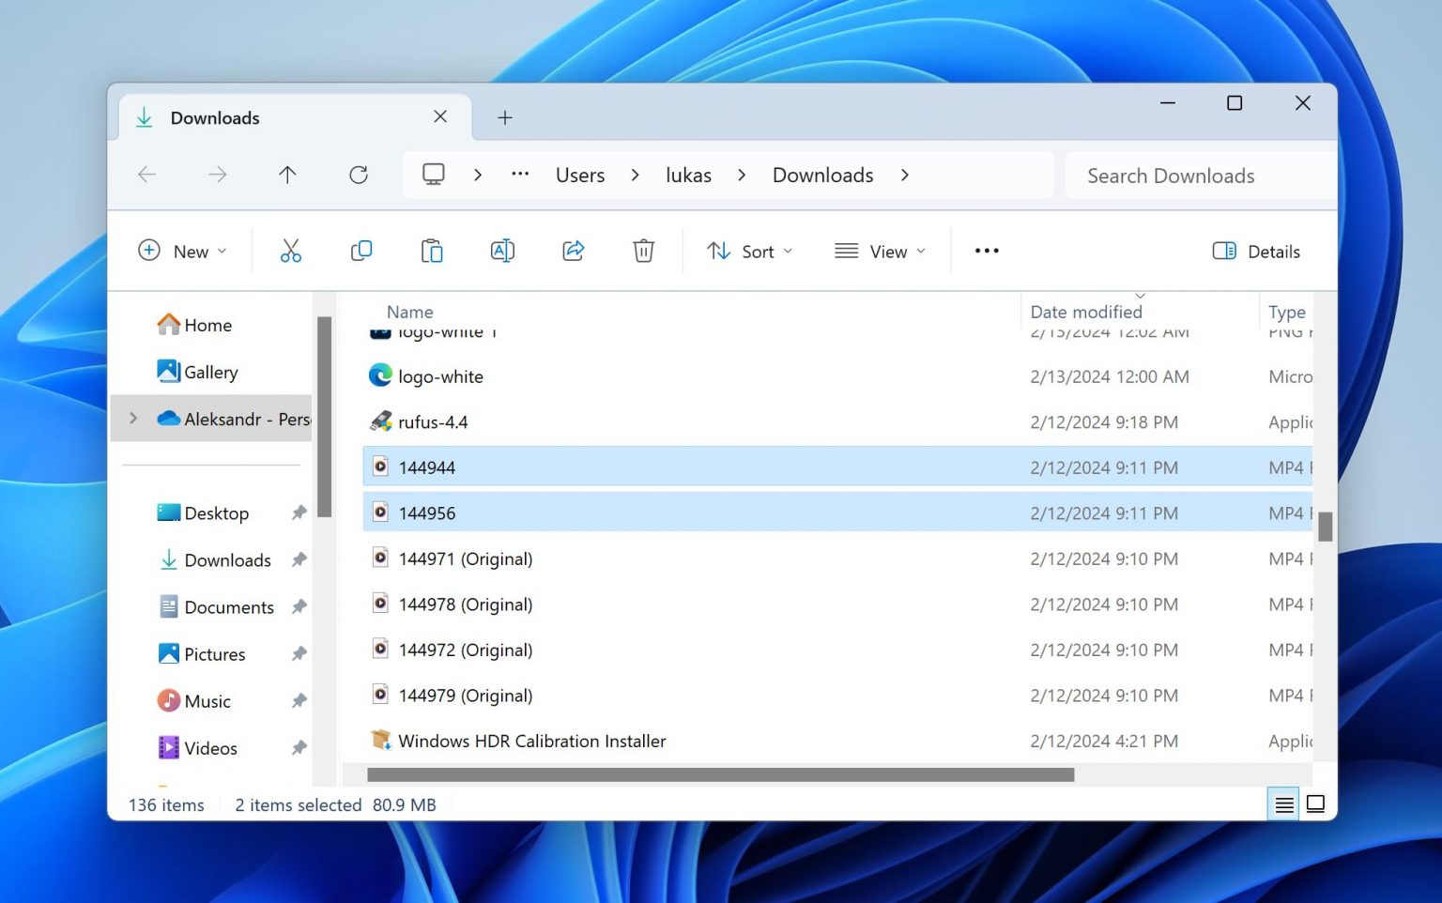Rename selection with the Rename icon
Viewport: 1442px width, 903px height.
point(501,251)
